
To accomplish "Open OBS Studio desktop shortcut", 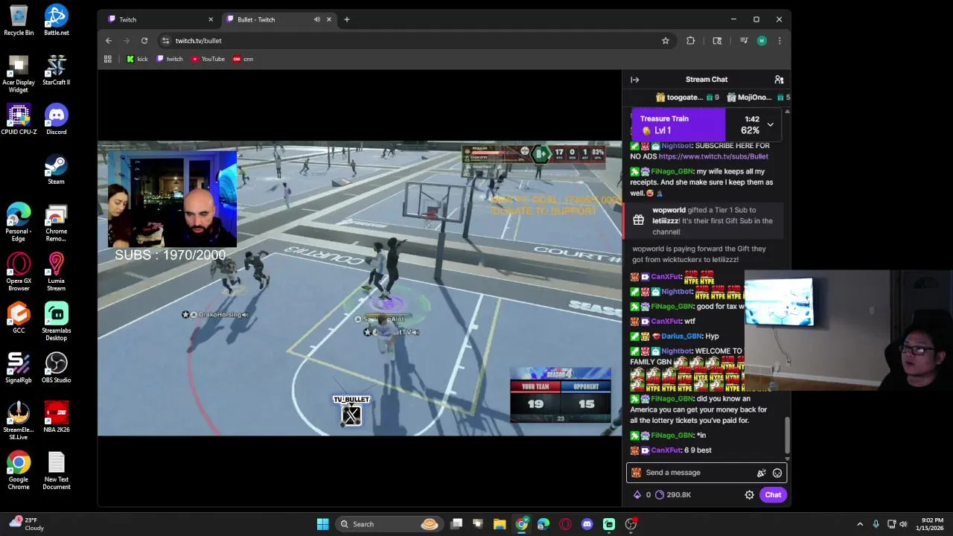I will point(57,368).
